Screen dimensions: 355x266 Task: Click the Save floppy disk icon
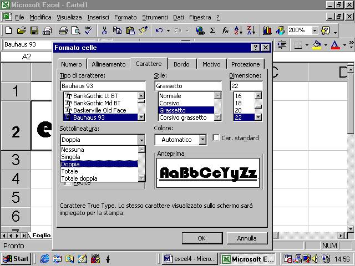pos(34,30)
